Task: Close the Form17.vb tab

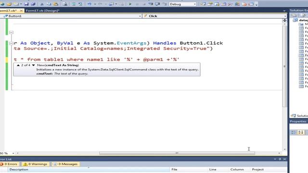Action: pyautogui.click(x=21, y=11)
